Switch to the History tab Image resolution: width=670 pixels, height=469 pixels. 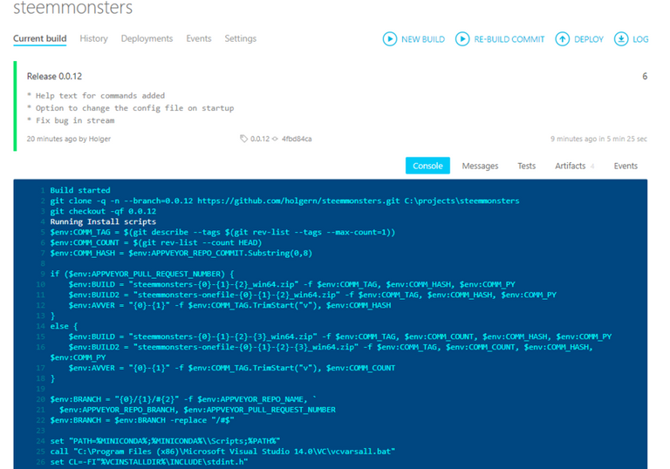tap(93, 39)
